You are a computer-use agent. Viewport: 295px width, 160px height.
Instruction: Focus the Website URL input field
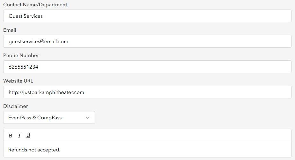147,92
